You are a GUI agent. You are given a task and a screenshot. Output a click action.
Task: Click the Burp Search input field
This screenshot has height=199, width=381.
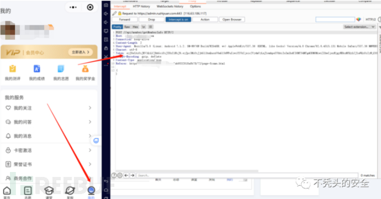[247, 175]
